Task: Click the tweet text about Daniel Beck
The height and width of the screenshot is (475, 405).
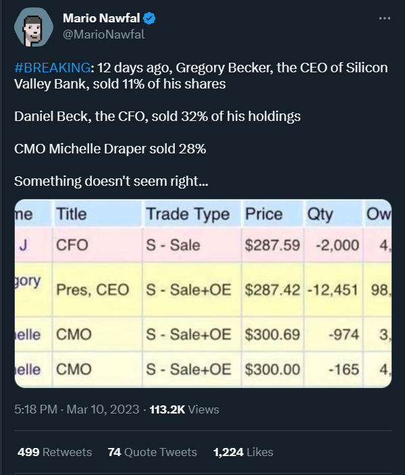Action: (157, 116)
